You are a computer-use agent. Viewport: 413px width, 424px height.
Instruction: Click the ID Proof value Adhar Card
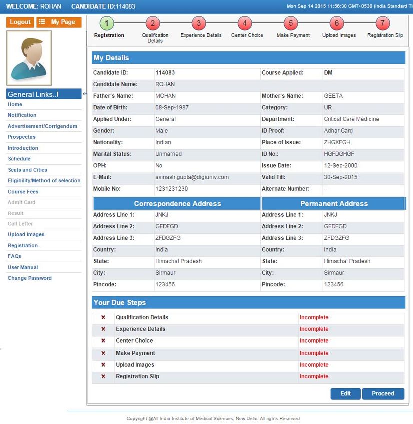(338, 131)
